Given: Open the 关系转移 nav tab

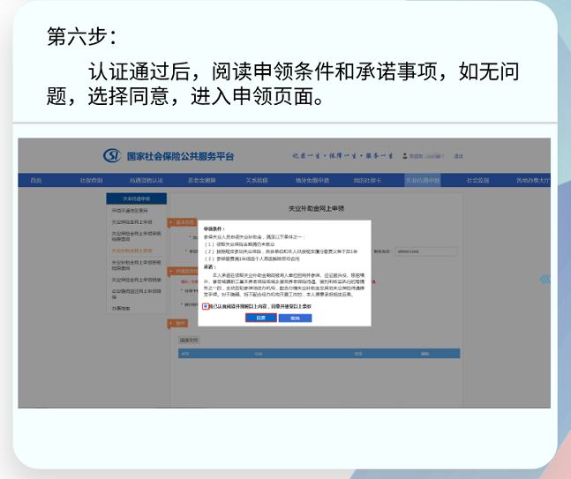Looking at the screenshot, I should click(x=257, y=180).
